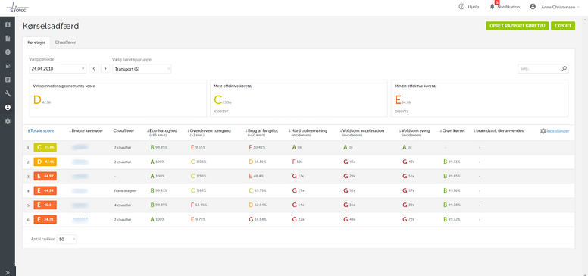This screenshot has width=588, height=276.
Task: Click the EXPORT button
Action: [562, 26]
